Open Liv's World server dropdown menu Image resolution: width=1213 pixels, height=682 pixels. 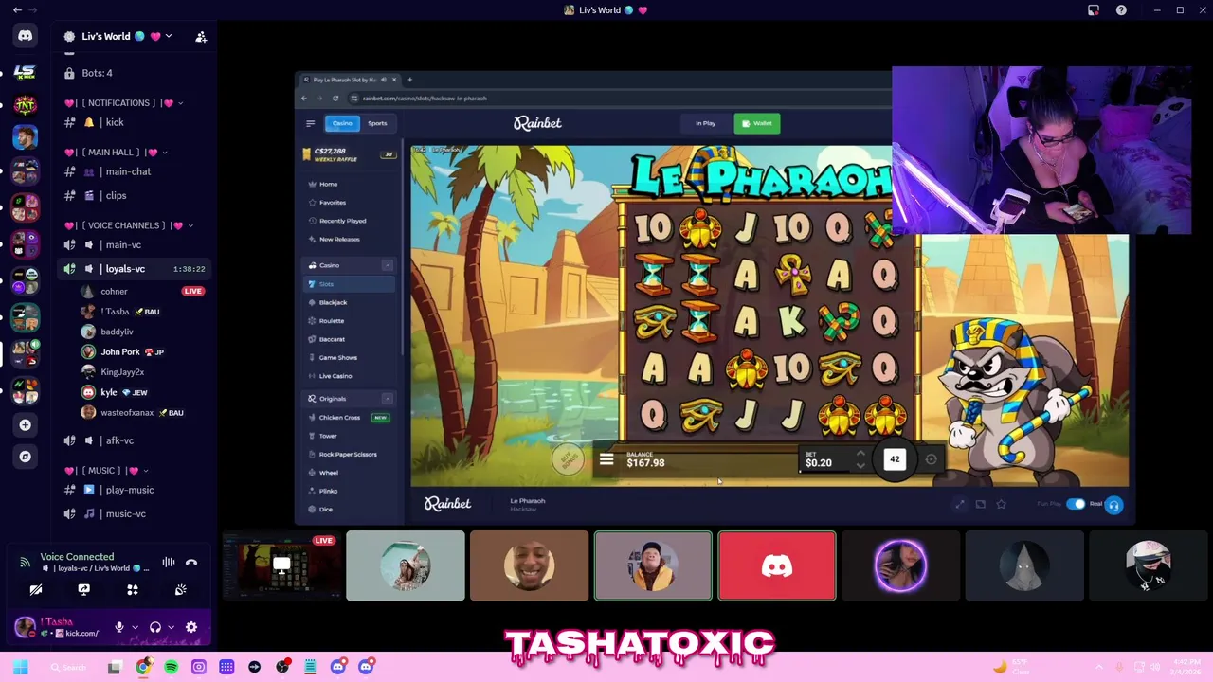[x=168, y=37]
